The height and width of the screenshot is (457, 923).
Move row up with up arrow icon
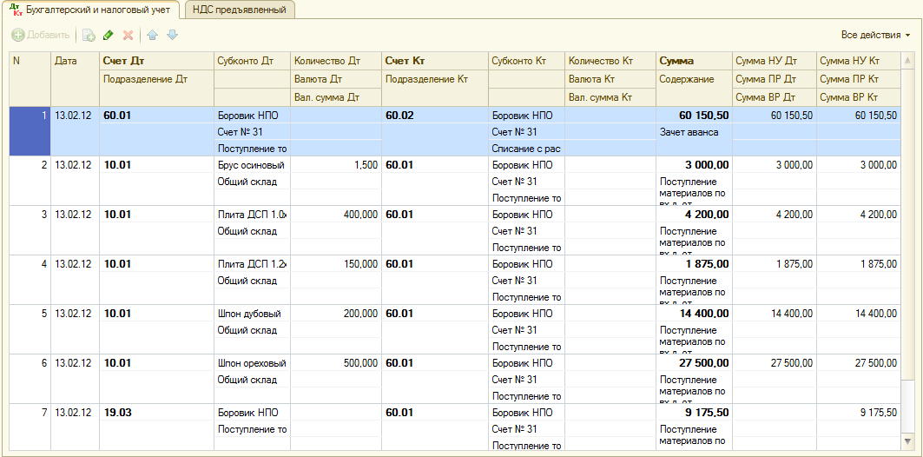[153, 36]
